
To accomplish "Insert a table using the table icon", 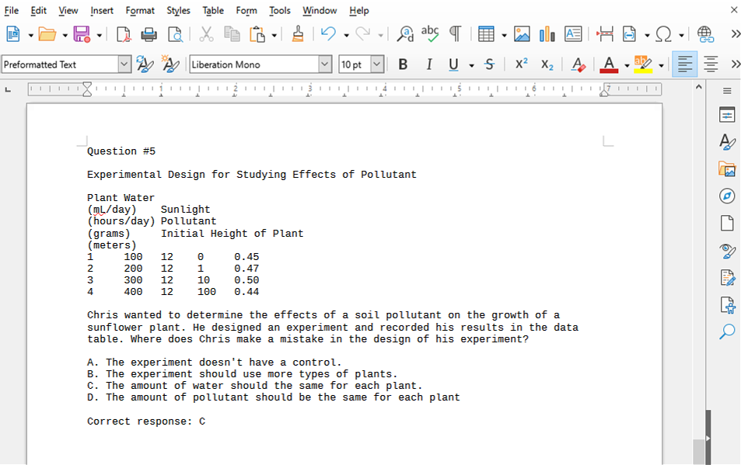I will click(486, 34).
